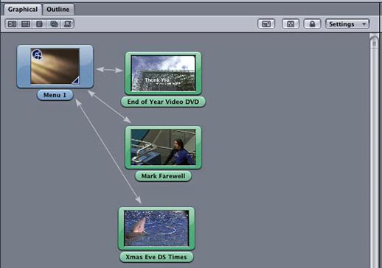The width and height of the screenshot is (382, 268).
Task: Switch to the Outline tab
Action: pyautogui.click(x=58, y=10)
